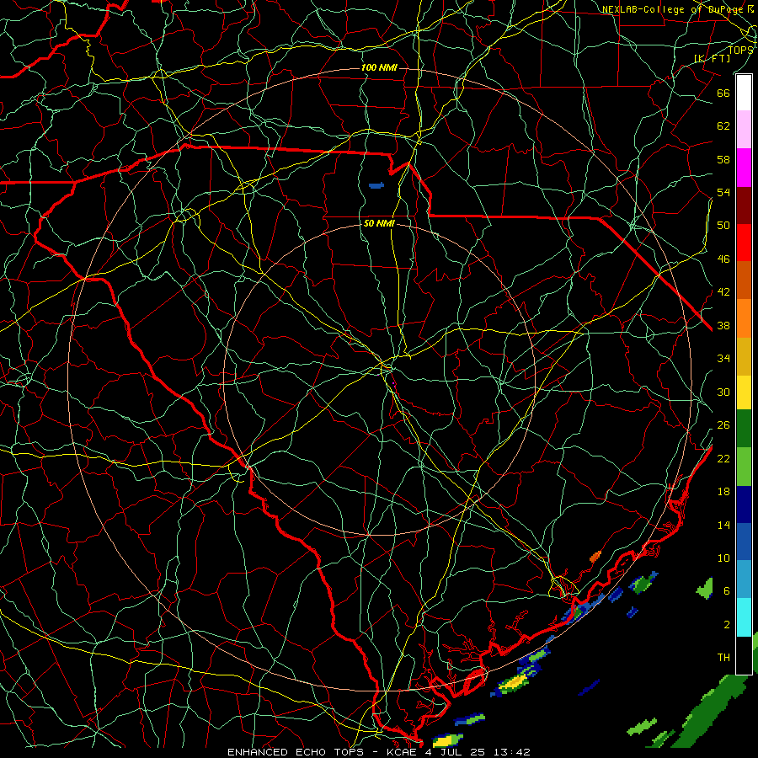758x758 pixels.
Task: Click the [K FT] units label
Action: [713, 59]
